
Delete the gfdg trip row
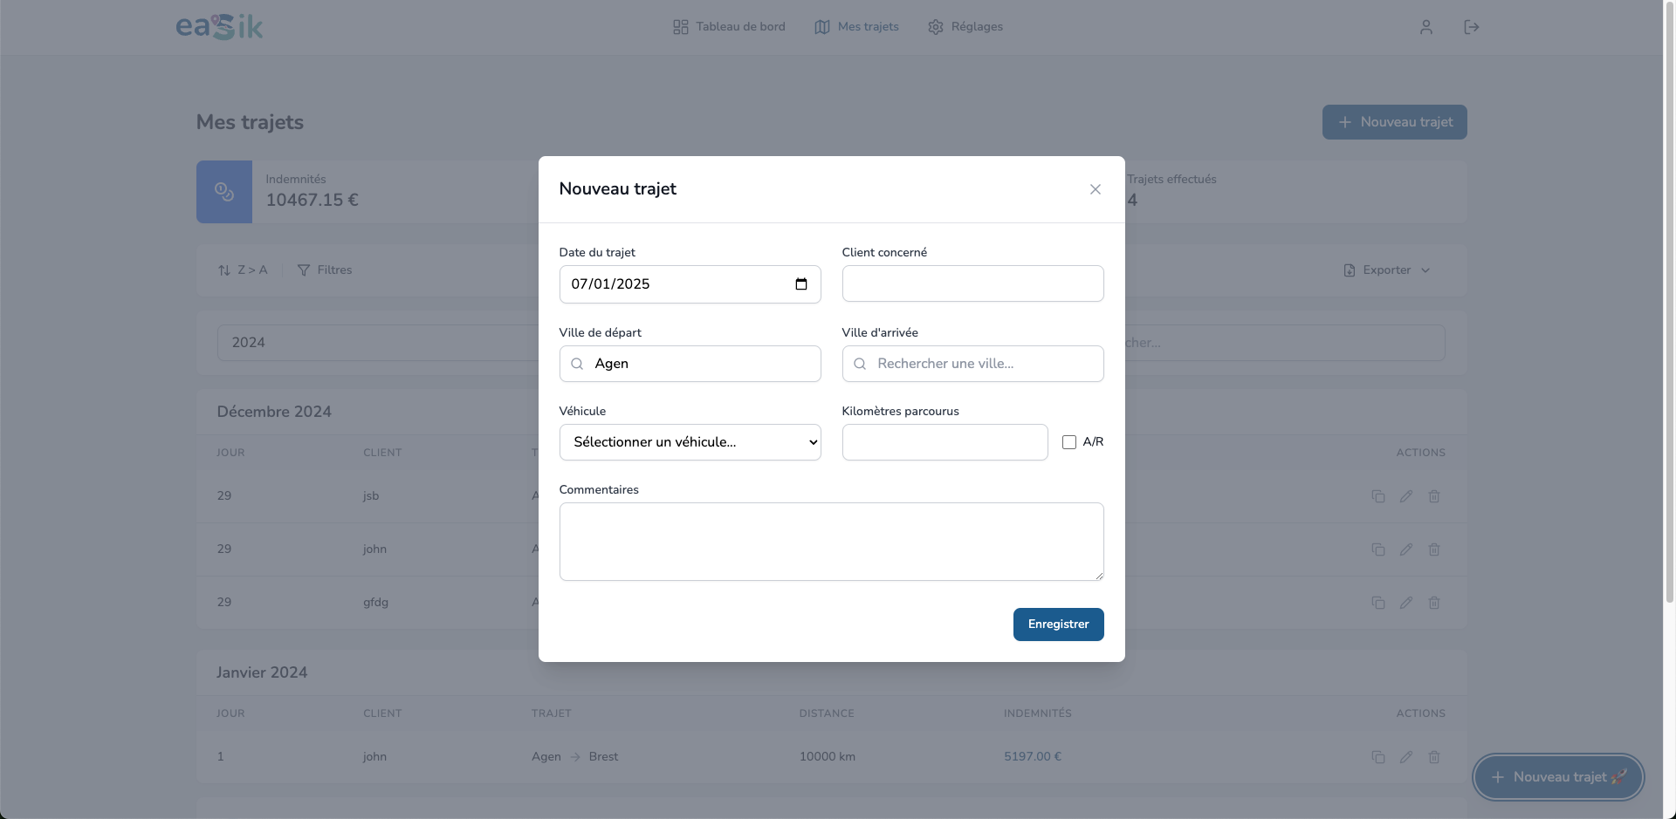pyautogui.click(x=1434, y=603)
